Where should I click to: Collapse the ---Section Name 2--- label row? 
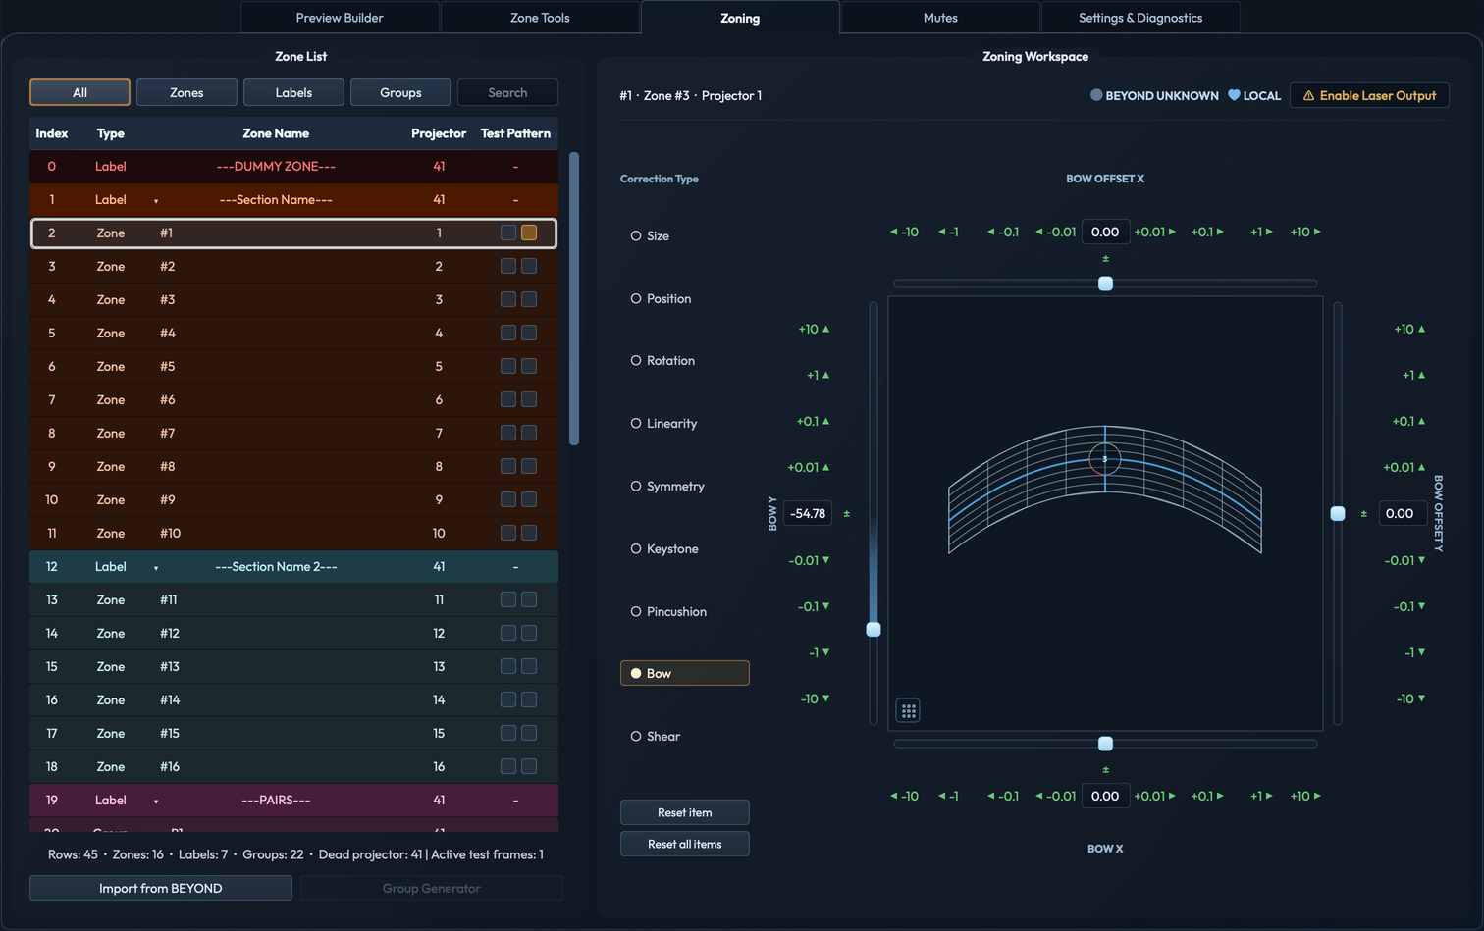pos(156,568)
